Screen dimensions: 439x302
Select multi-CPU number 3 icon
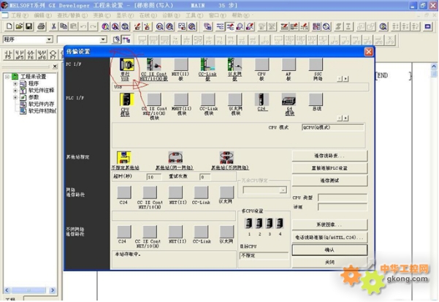coord(270,223)
